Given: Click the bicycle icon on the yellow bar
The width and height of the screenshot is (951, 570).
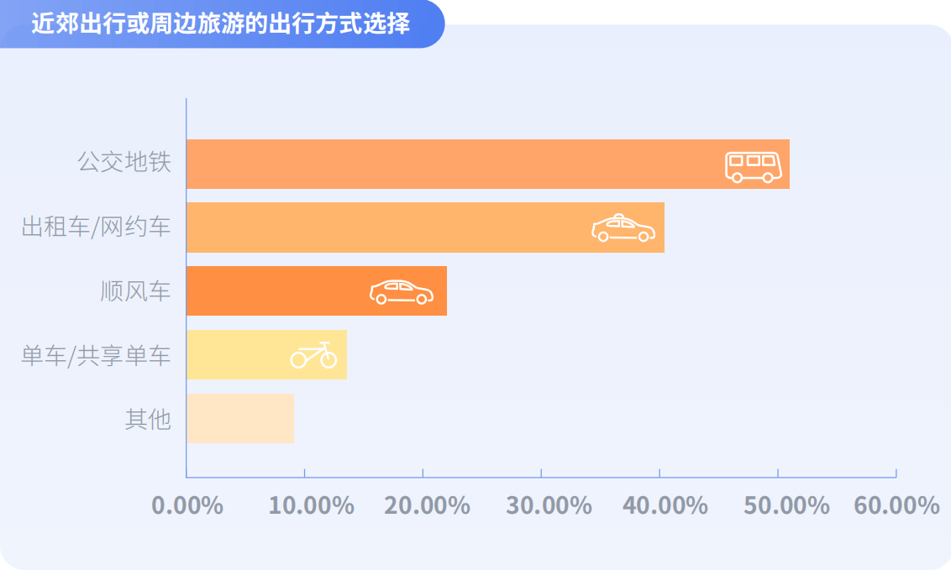Looking at the screenshot, I should coord(314,355).
